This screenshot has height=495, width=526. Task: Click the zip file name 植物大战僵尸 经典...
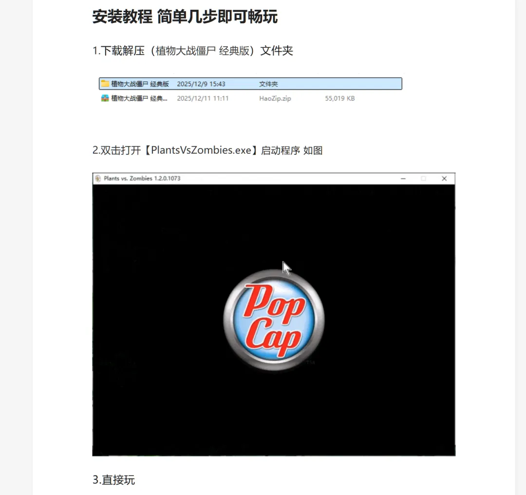point(139,98)
